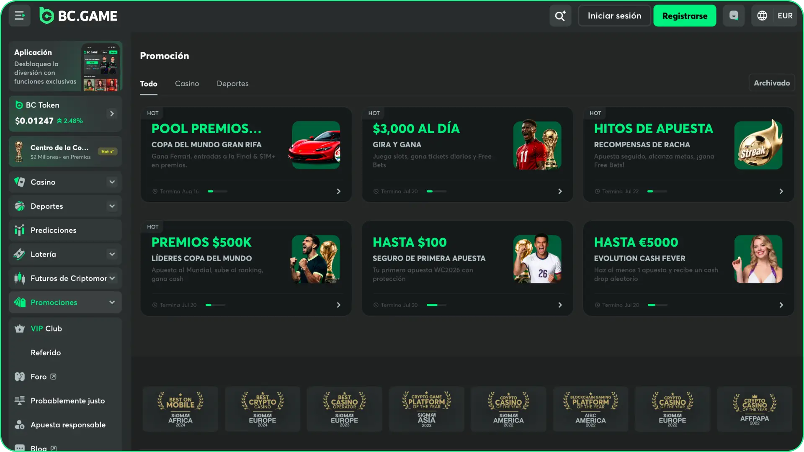Expand the Futuros de Criptomonedas chevron

click(112, 278)
